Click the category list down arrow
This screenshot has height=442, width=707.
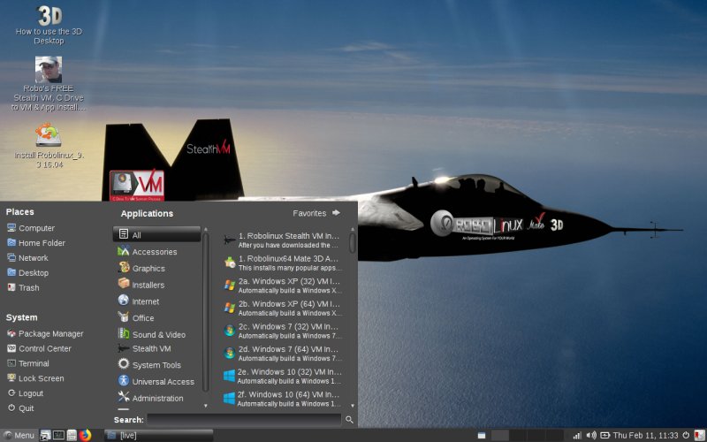point(206,406)
